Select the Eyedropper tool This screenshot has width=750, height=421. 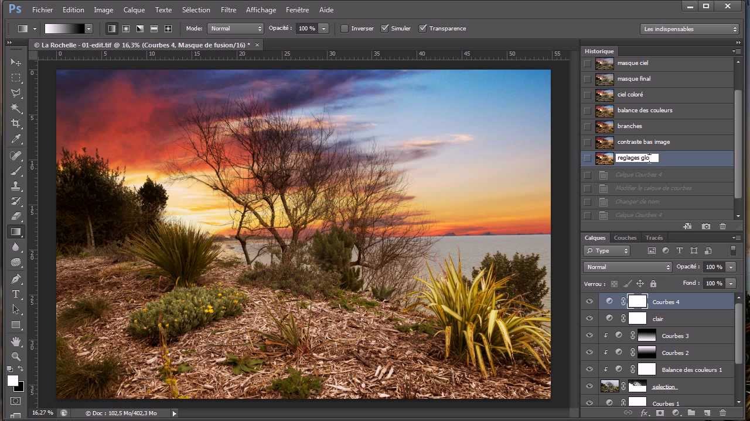click(16, 139)
